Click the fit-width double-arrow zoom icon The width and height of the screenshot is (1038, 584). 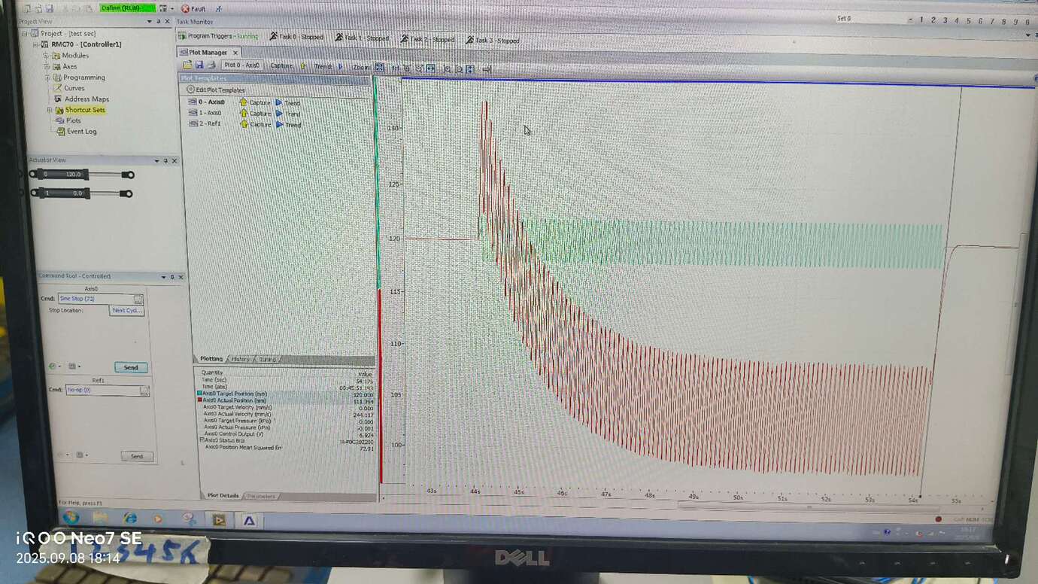tap(431, 68)
